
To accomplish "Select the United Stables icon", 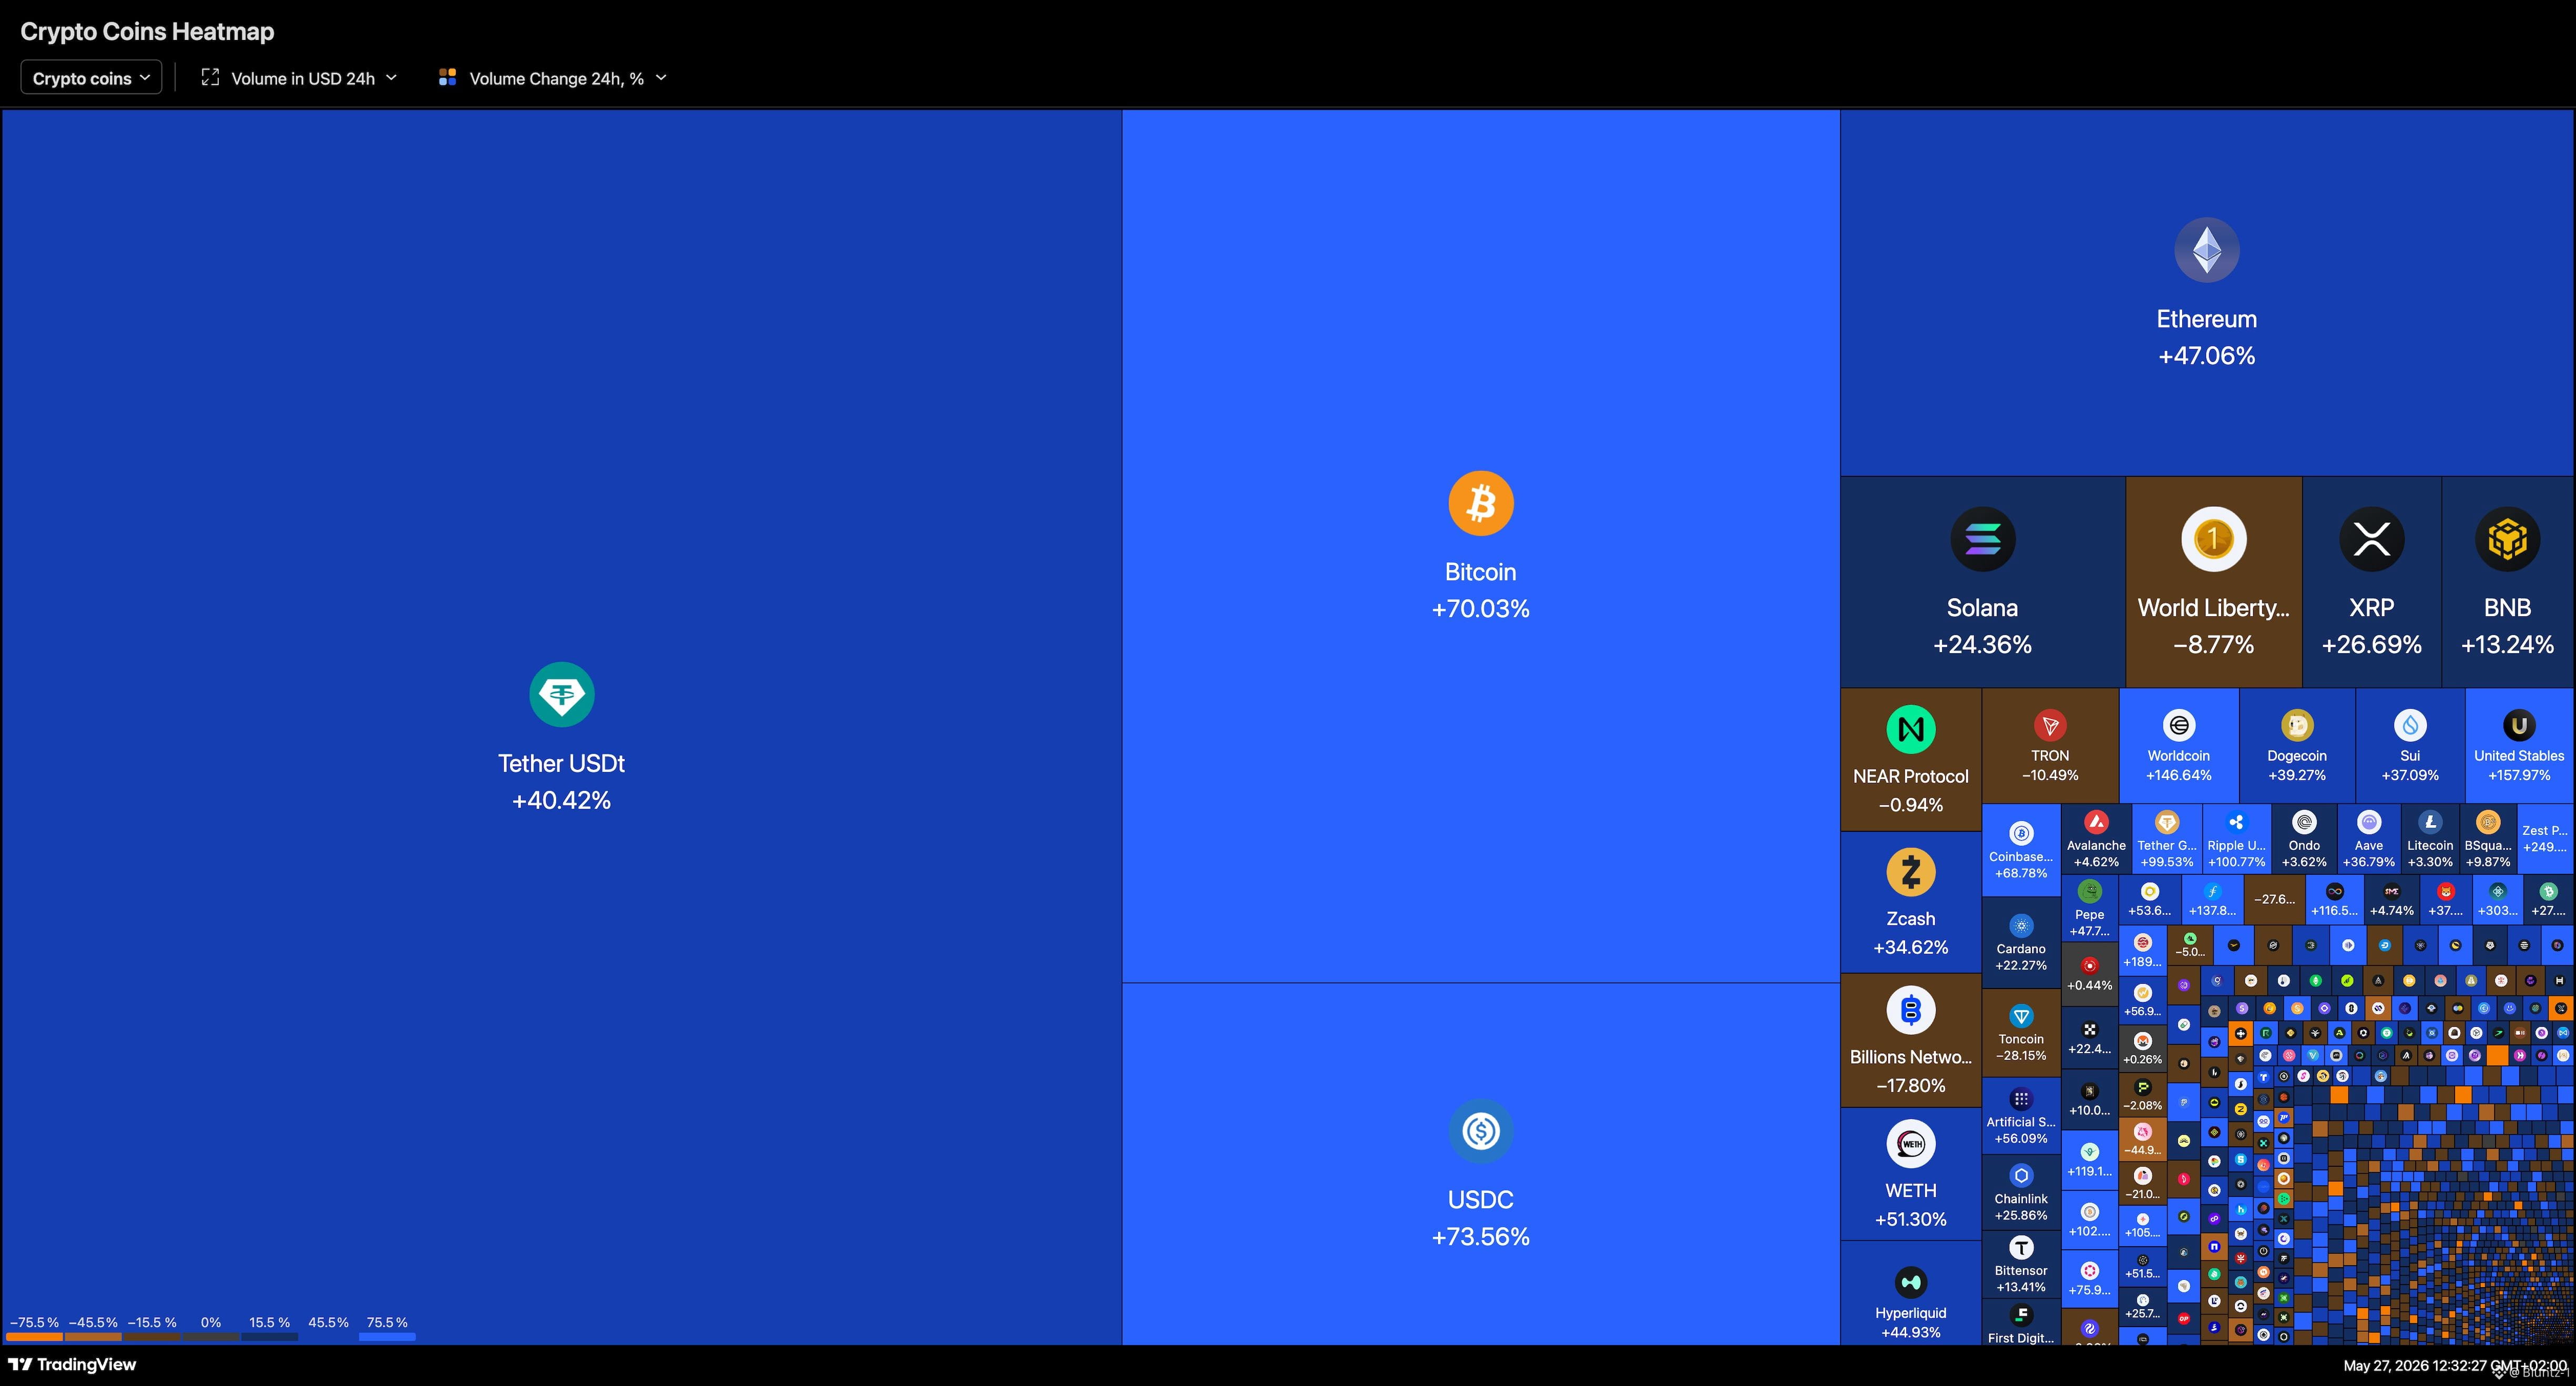I will pyautogui.click(x=2519, y=725).
